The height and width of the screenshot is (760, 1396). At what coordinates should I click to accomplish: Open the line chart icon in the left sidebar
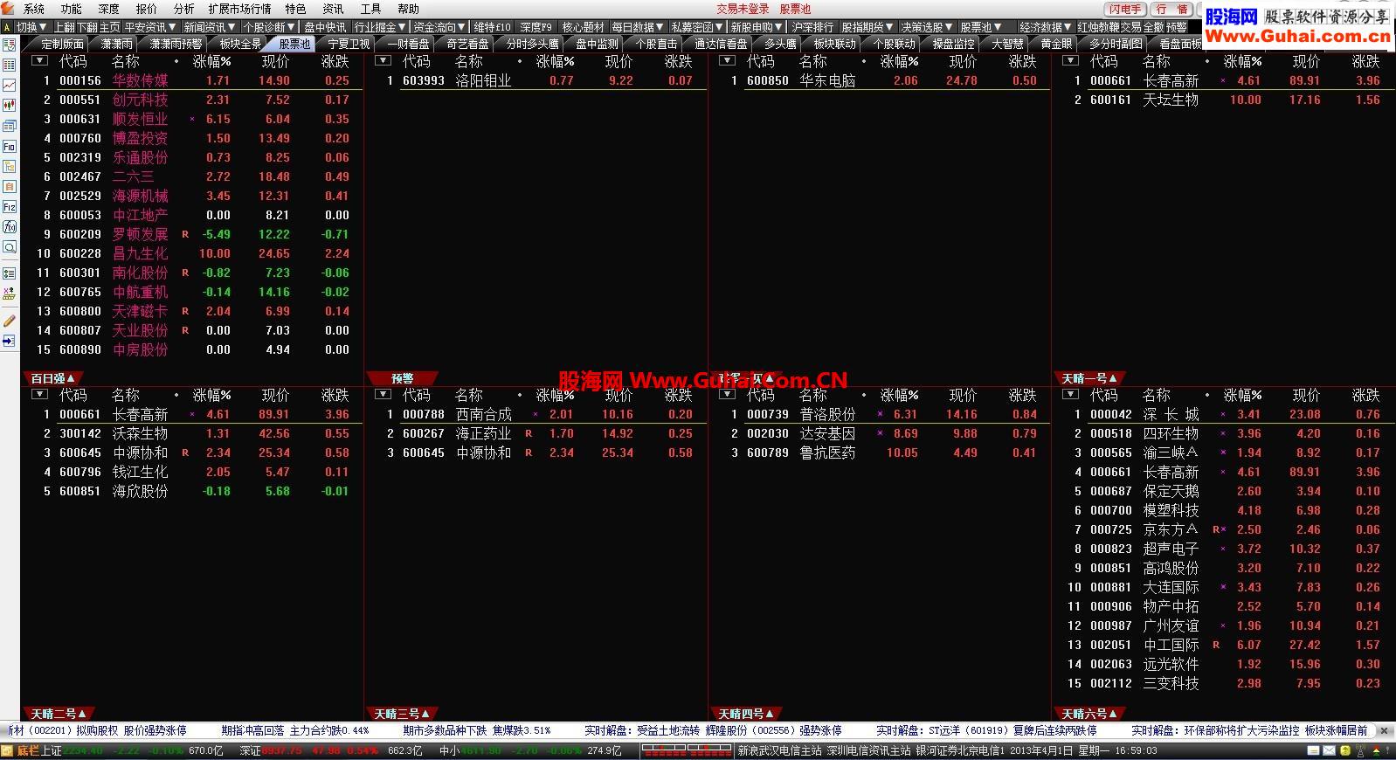tap(9, 86)
